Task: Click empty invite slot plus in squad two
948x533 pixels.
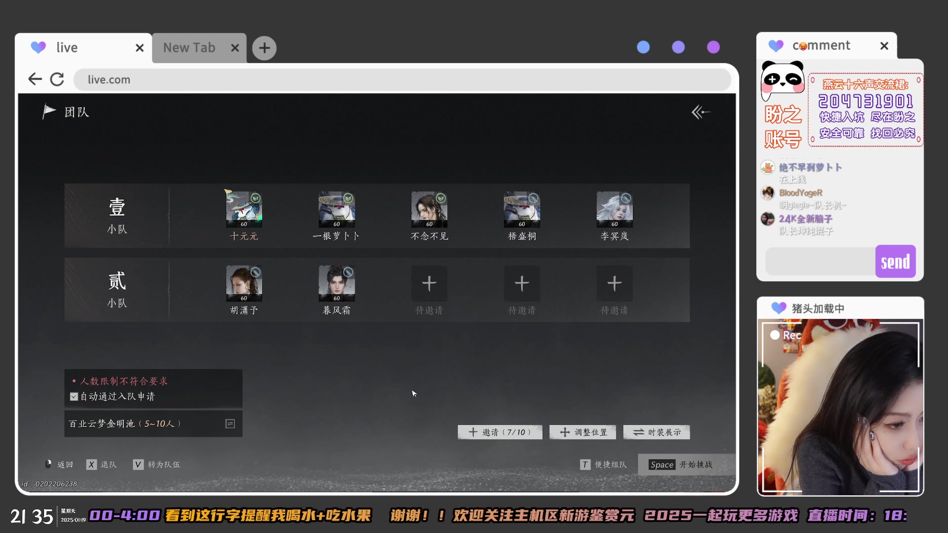Action: point(429,283)
